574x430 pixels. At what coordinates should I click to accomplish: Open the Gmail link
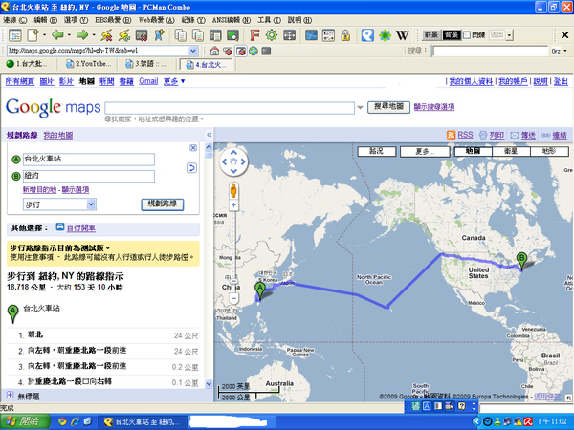click(x=148, y=81)
